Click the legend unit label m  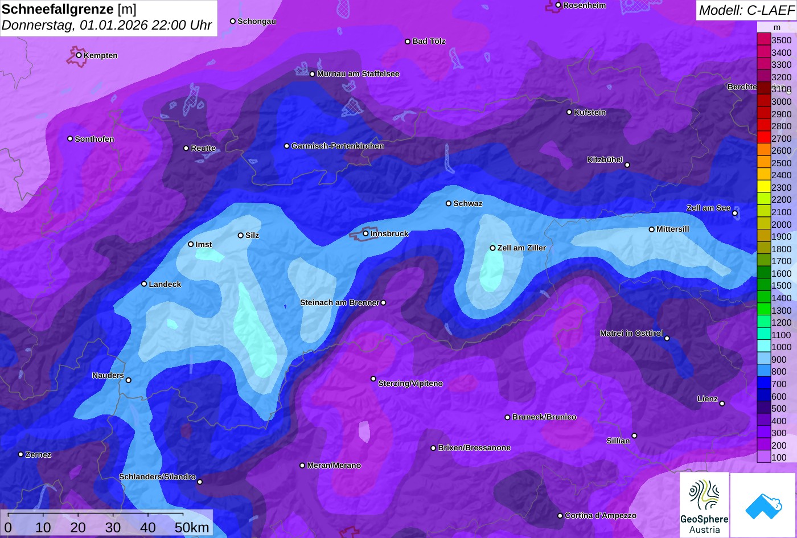pyautogui.click(x=777, y=27)
